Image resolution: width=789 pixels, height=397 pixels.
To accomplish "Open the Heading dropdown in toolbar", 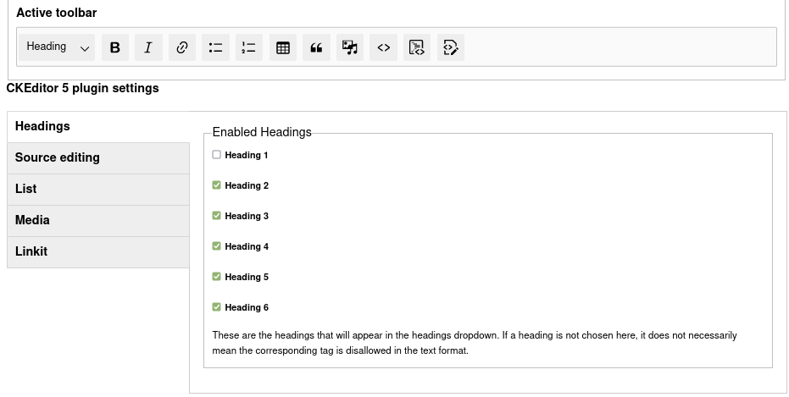I will point(58,47).
